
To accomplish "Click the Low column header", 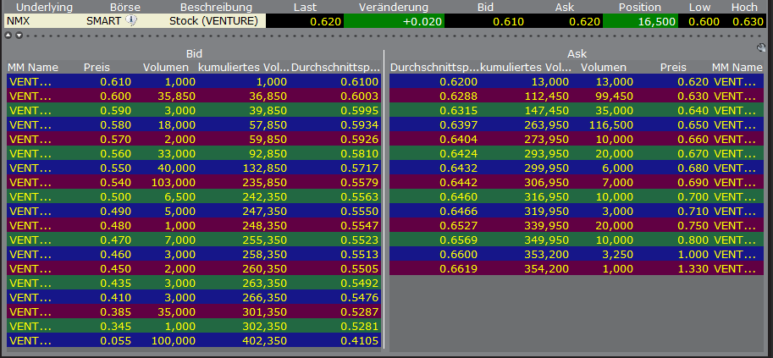I will pos(700,8).
